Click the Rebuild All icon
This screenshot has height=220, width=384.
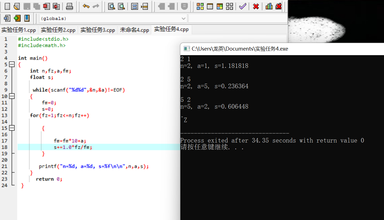tap(230, 6)
